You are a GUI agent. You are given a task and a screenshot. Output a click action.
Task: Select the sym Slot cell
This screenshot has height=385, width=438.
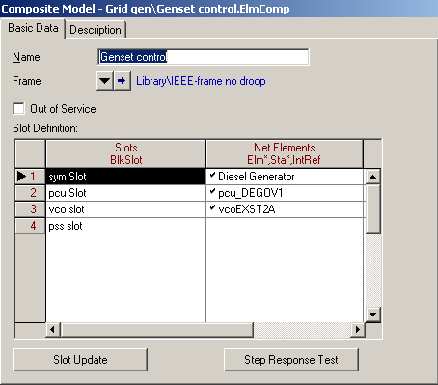(x=125, y=177)
